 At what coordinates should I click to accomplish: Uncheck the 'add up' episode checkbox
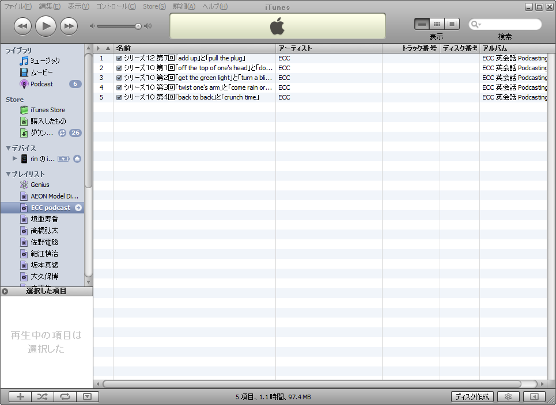119,59
